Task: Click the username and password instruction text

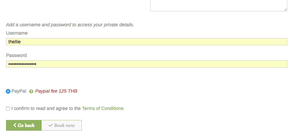Action: click(70, 25)
